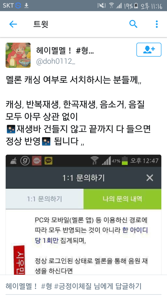Open the 헤이멜멜 ! #형... display name
Viewport: 167px width, 297px height.
(65, 50)
